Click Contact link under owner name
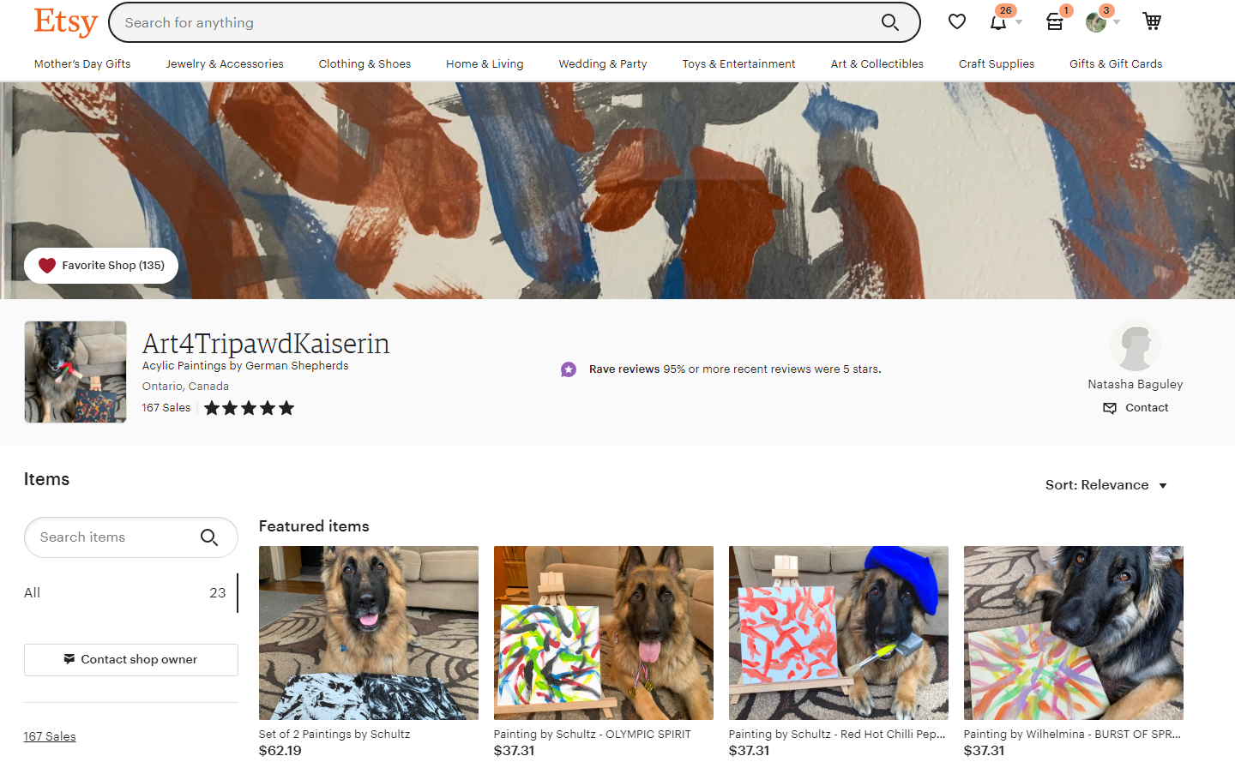The image size is (1235, 762). pos(1136,408)
